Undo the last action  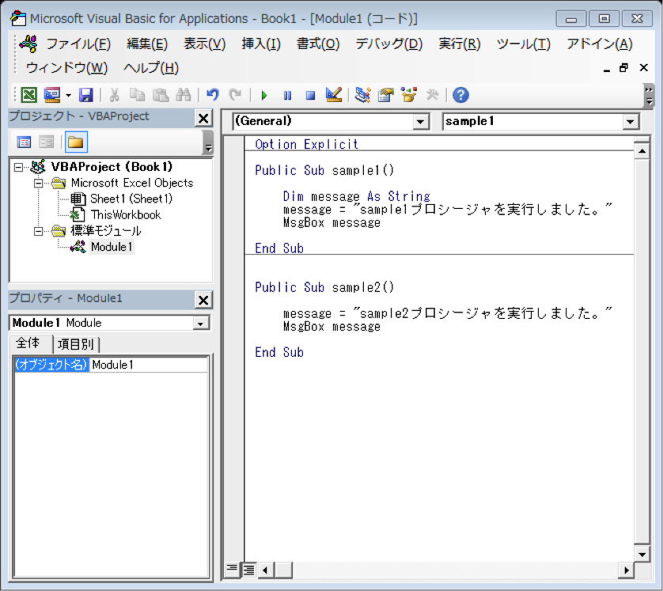coord(212,95)
